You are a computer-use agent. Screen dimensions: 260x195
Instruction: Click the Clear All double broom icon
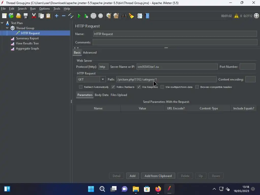point(116,16)
